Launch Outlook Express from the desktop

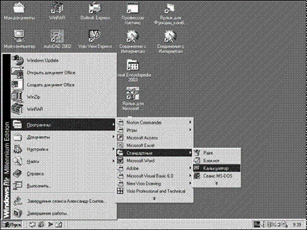pyautogui.click(x=95, y=11)
